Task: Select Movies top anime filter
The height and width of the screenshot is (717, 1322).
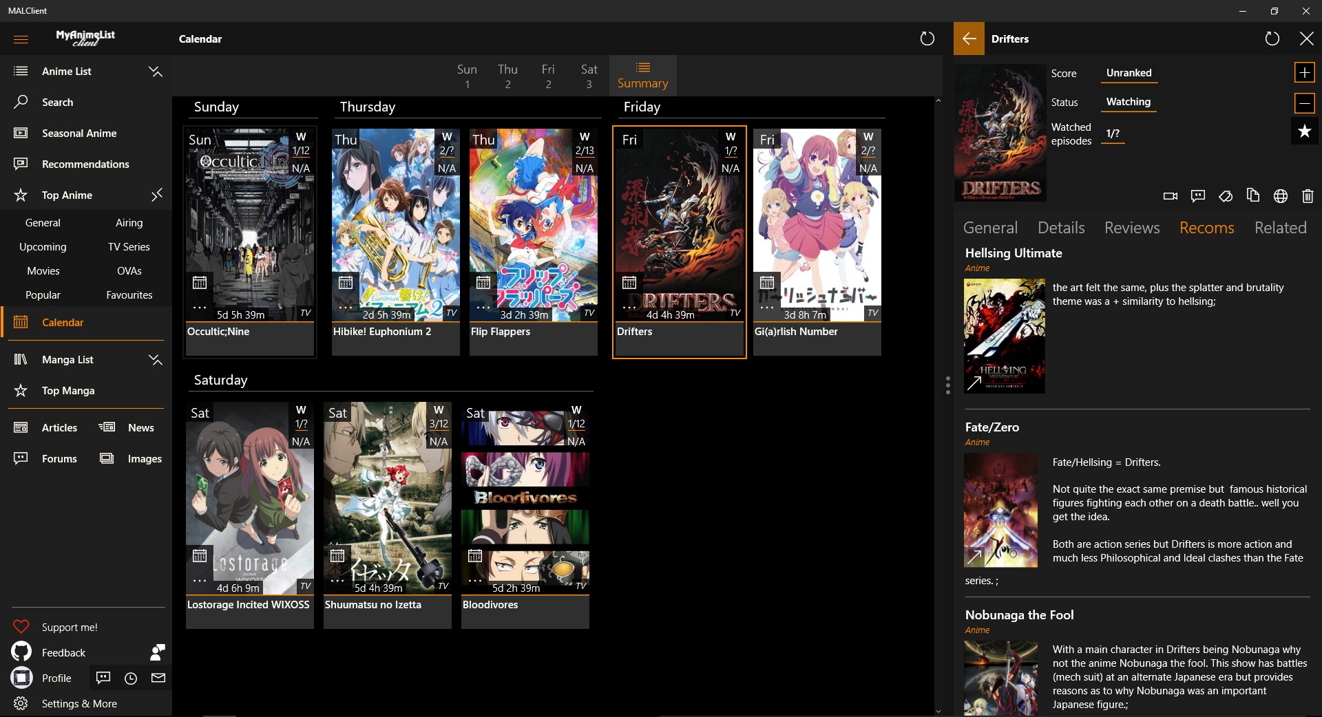Action: coord(43,271)
